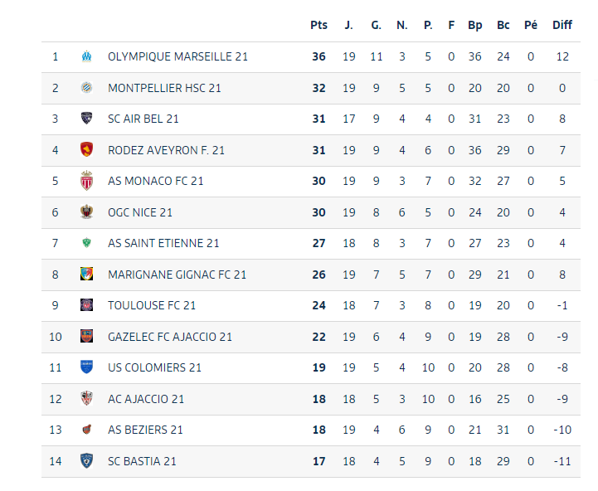Click the Toulouse FC club crest
Screen dimensions: 598x491
click(x=86, y=305)
